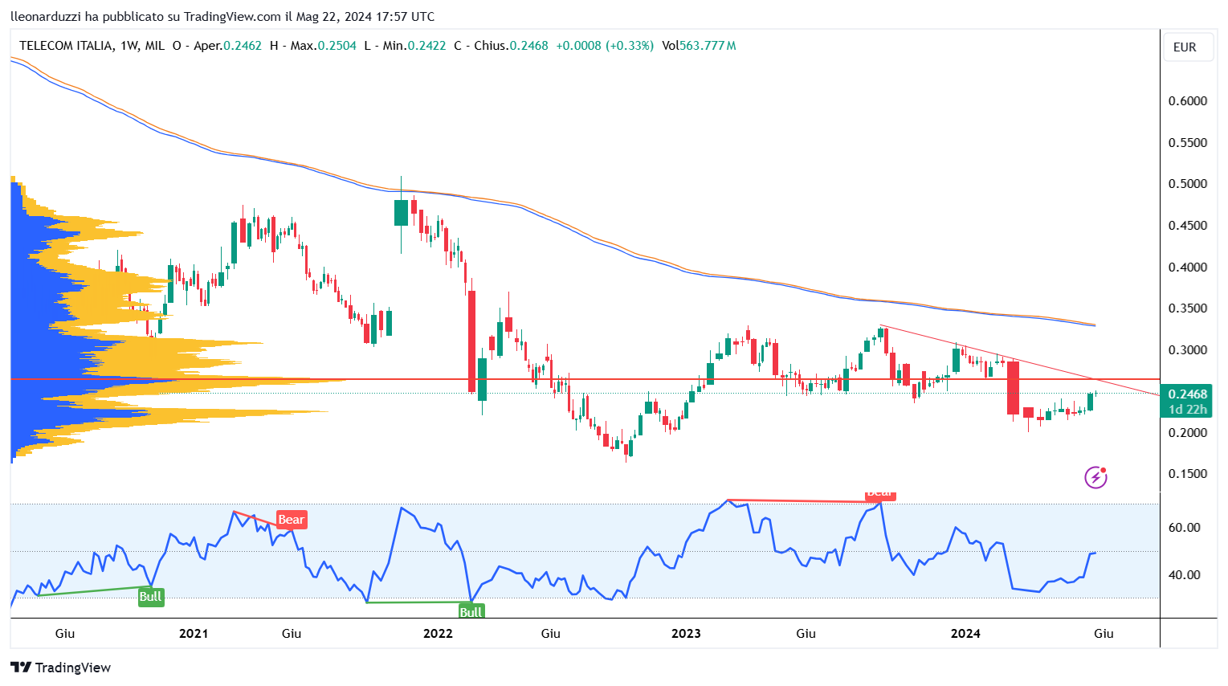Click the 1d 22h countdown label
The width and height of the screenshot is (1228, 686).
pos(1188,410)
